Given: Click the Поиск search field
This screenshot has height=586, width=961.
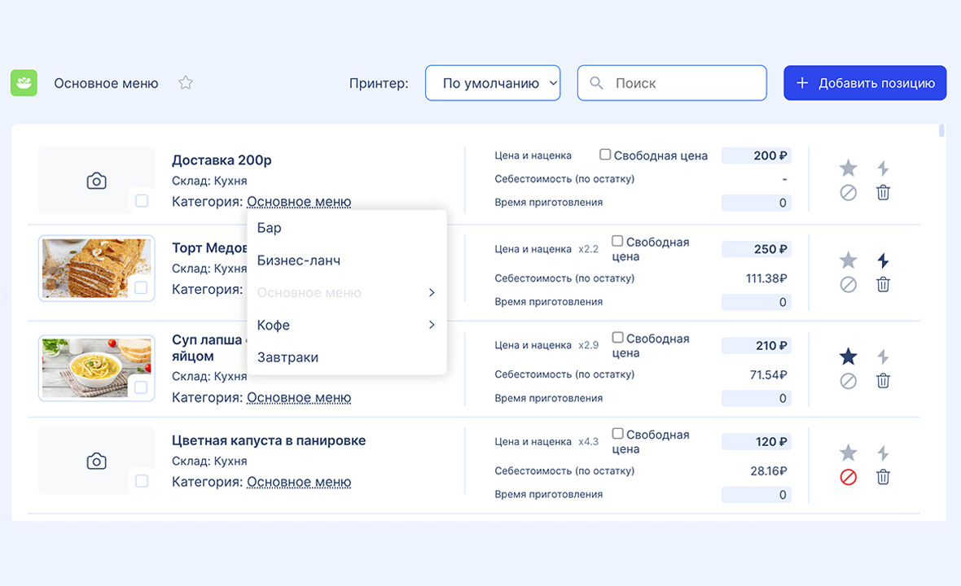Looking at the screenshot, I should [x=684, y=83].
